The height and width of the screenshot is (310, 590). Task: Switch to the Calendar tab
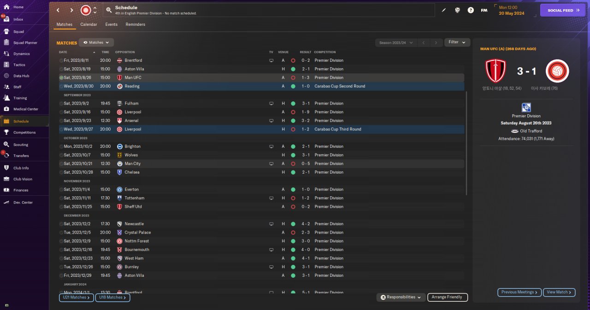(88, 24)
